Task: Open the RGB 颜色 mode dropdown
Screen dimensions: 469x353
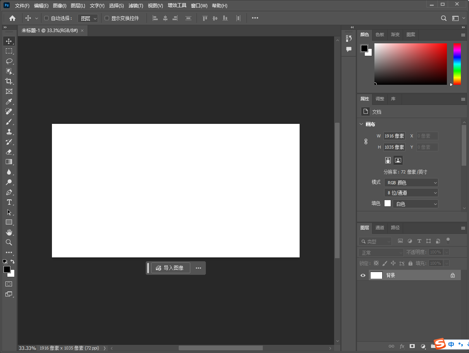Action: 411,182
